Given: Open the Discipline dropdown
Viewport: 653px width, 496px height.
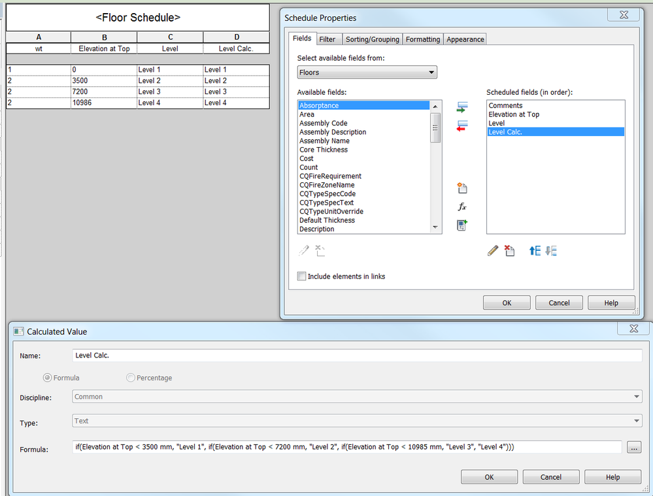Looking at the screenshot, I should (x=357, y=397).
